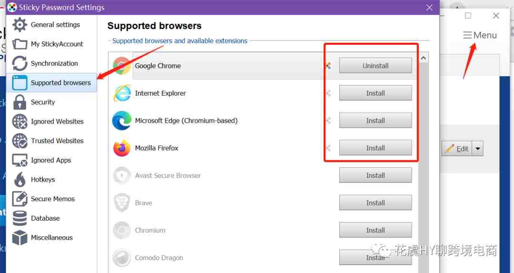Click the General settings gear icon

pos(20,25)
